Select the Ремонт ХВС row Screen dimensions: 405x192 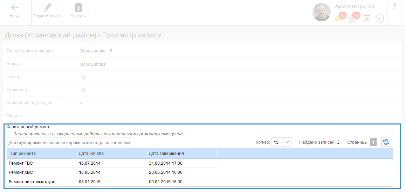click(x=112, y=172)
